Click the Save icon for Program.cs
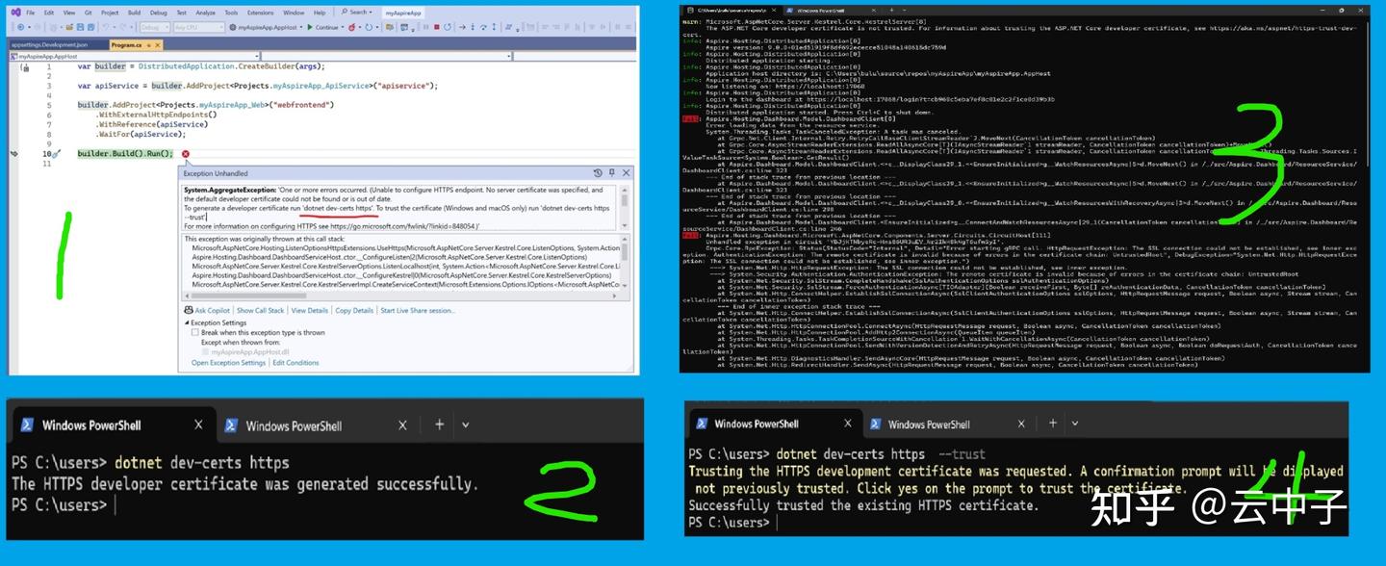 pyautogui.click(x=80, y=27)
